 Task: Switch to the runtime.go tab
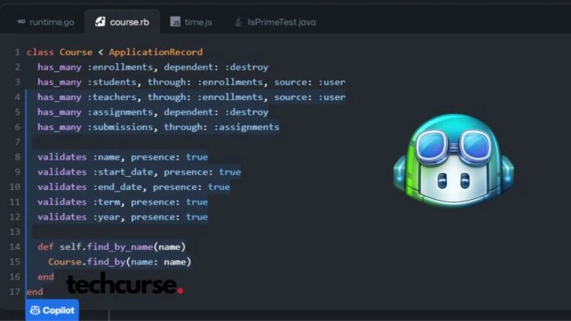click(x=45, y=22)
